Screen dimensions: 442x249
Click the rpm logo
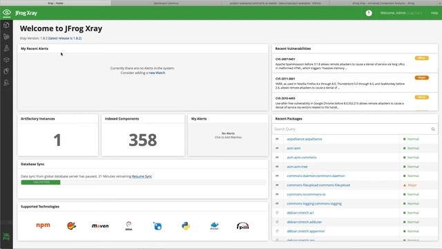[242, 226]
